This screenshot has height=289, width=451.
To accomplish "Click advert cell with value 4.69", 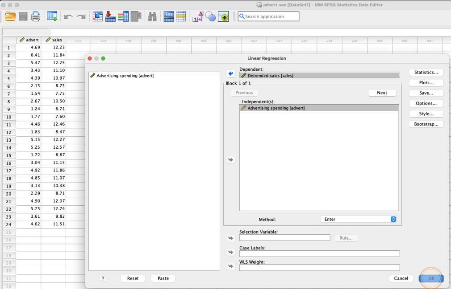I will (29, 48).
